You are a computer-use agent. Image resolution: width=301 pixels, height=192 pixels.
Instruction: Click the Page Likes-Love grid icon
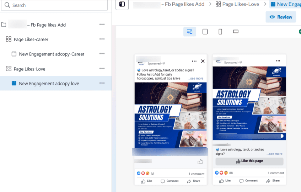coord(9,69)
